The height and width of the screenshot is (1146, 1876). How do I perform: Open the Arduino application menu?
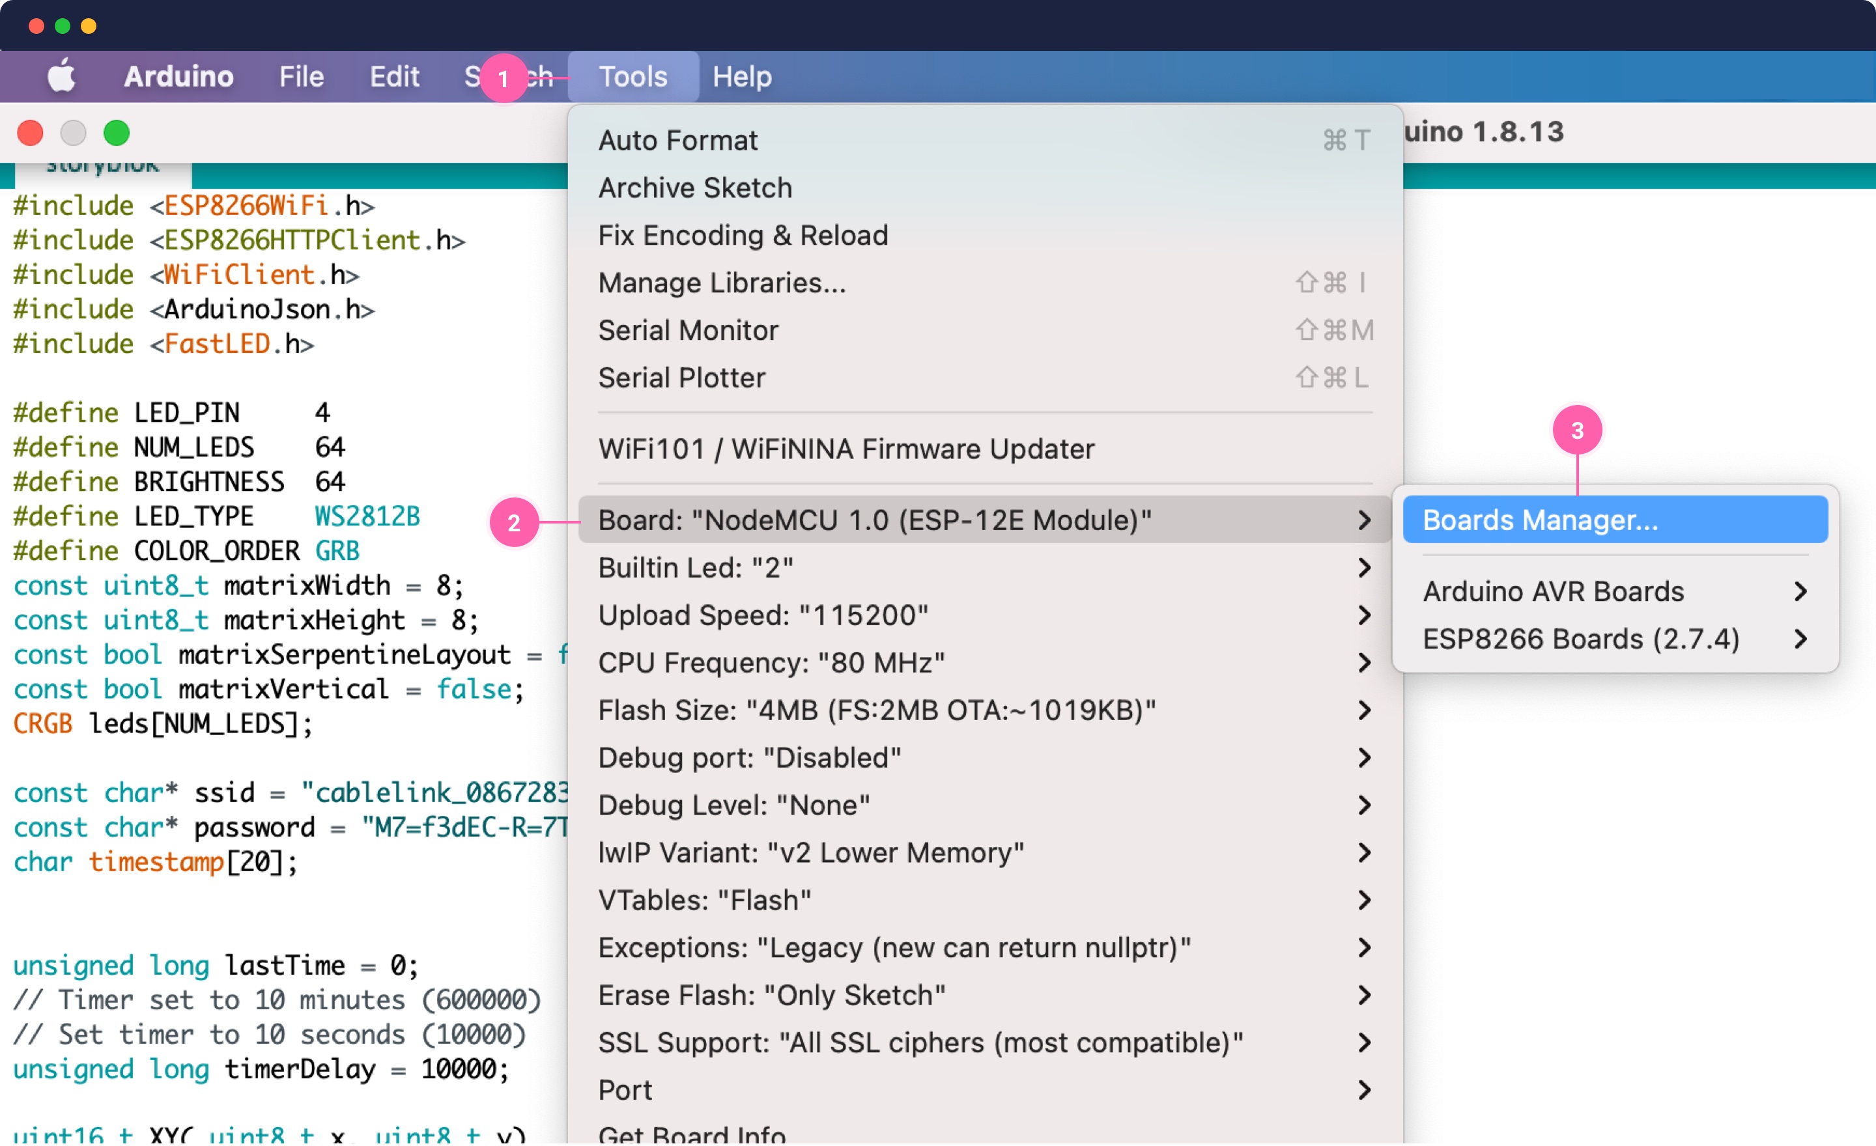[178, 76]
